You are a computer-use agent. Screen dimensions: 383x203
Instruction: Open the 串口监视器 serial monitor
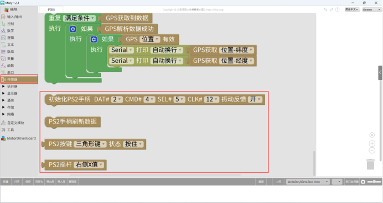coord(352,182)
